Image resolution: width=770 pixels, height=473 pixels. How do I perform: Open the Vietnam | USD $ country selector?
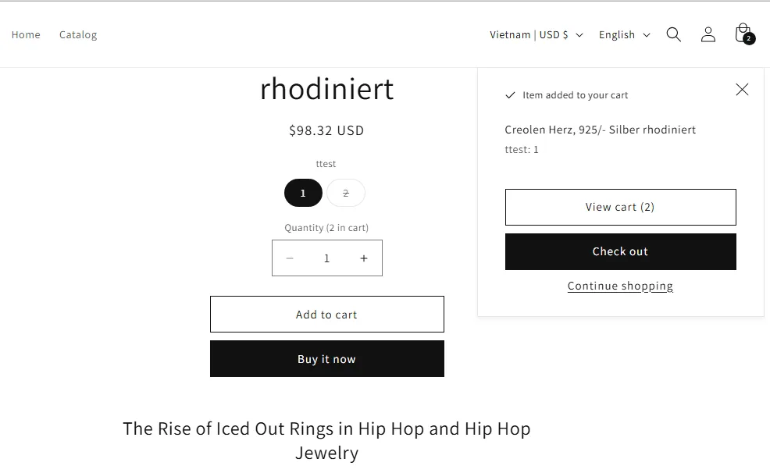pyautogui.click(x=537, y=34)
